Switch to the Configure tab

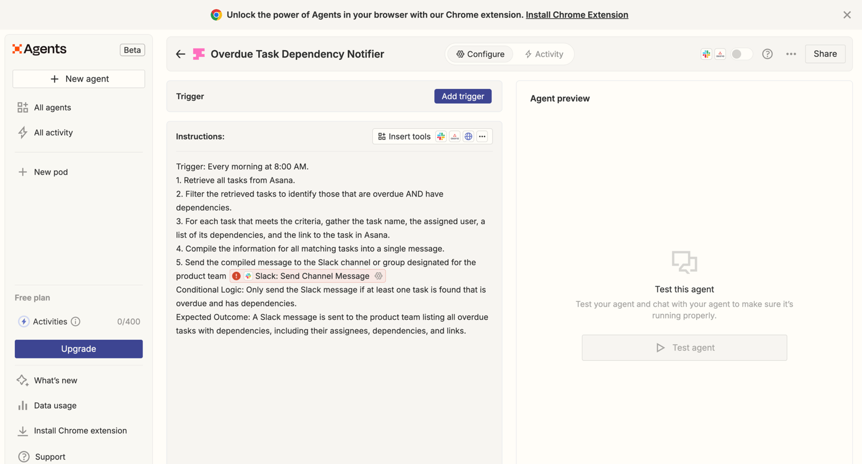(480, 54)
